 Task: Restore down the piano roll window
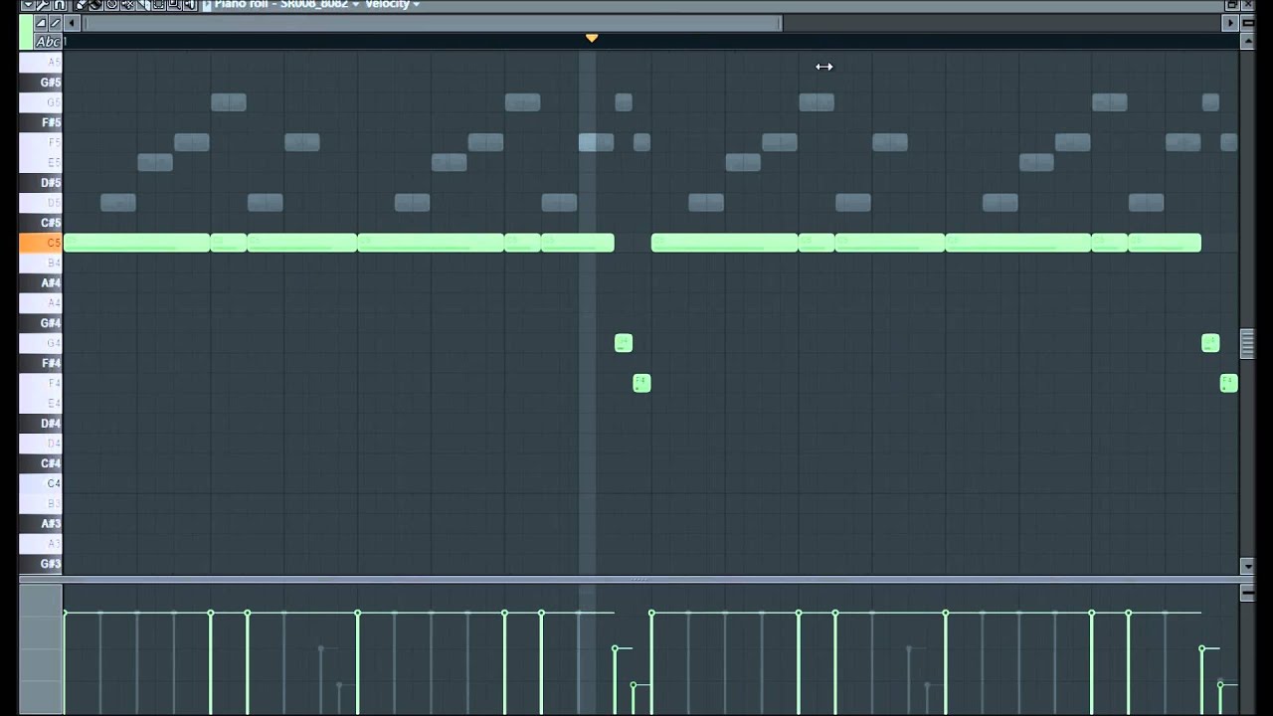[x=1231, y=5]
